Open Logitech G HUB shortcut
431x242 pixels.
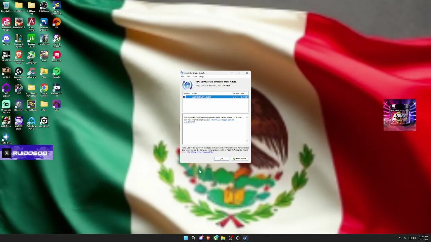[x=19, y=74]
